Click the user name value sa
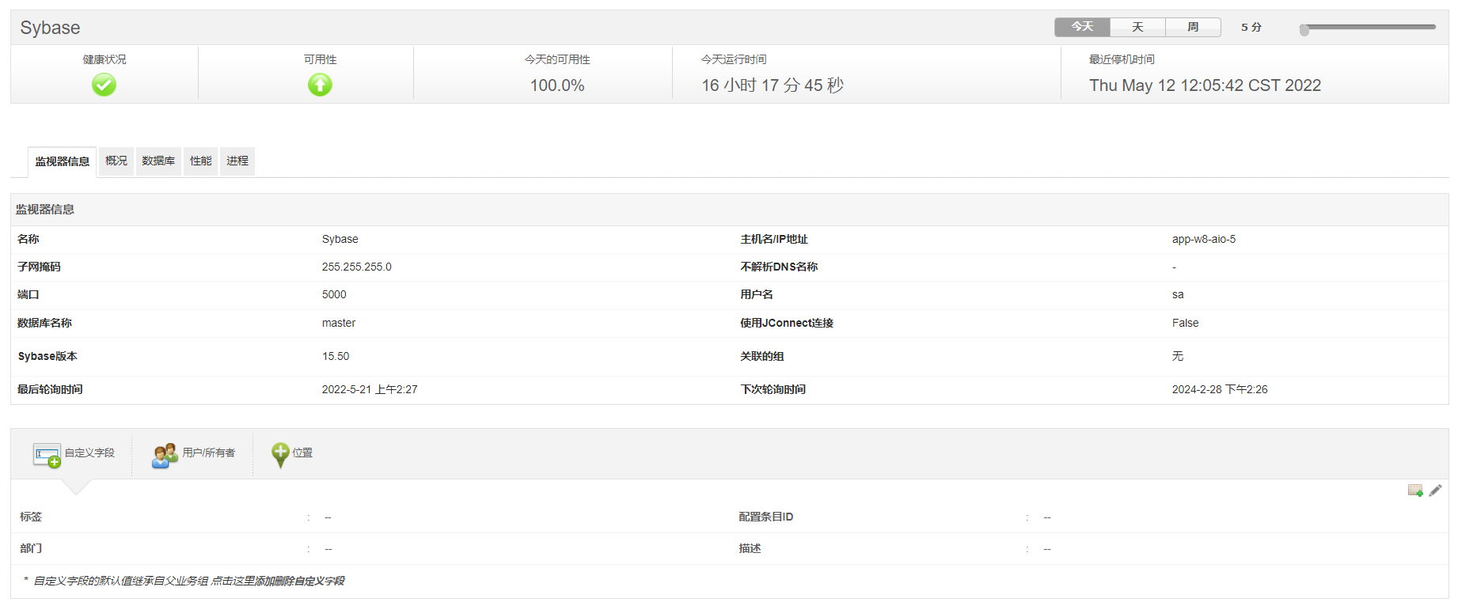1458x606 pixels. pos(1178,294)
